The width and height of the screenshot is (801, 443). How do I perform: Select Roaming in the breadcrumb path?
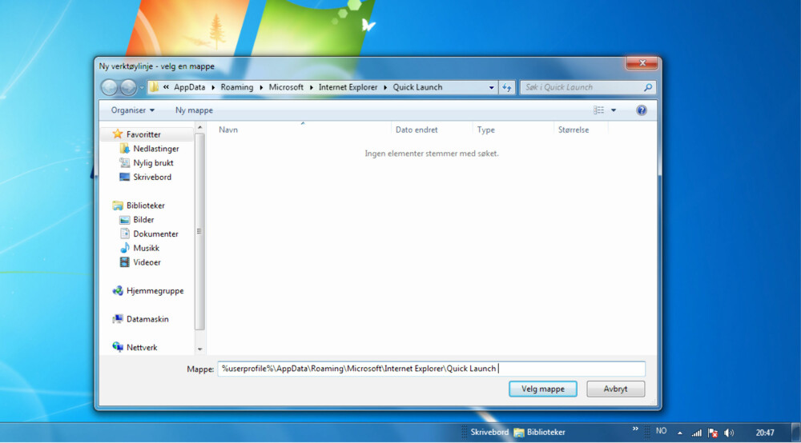pos(237,87)
